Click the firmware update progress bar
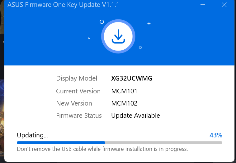 (x=120, y=143)
